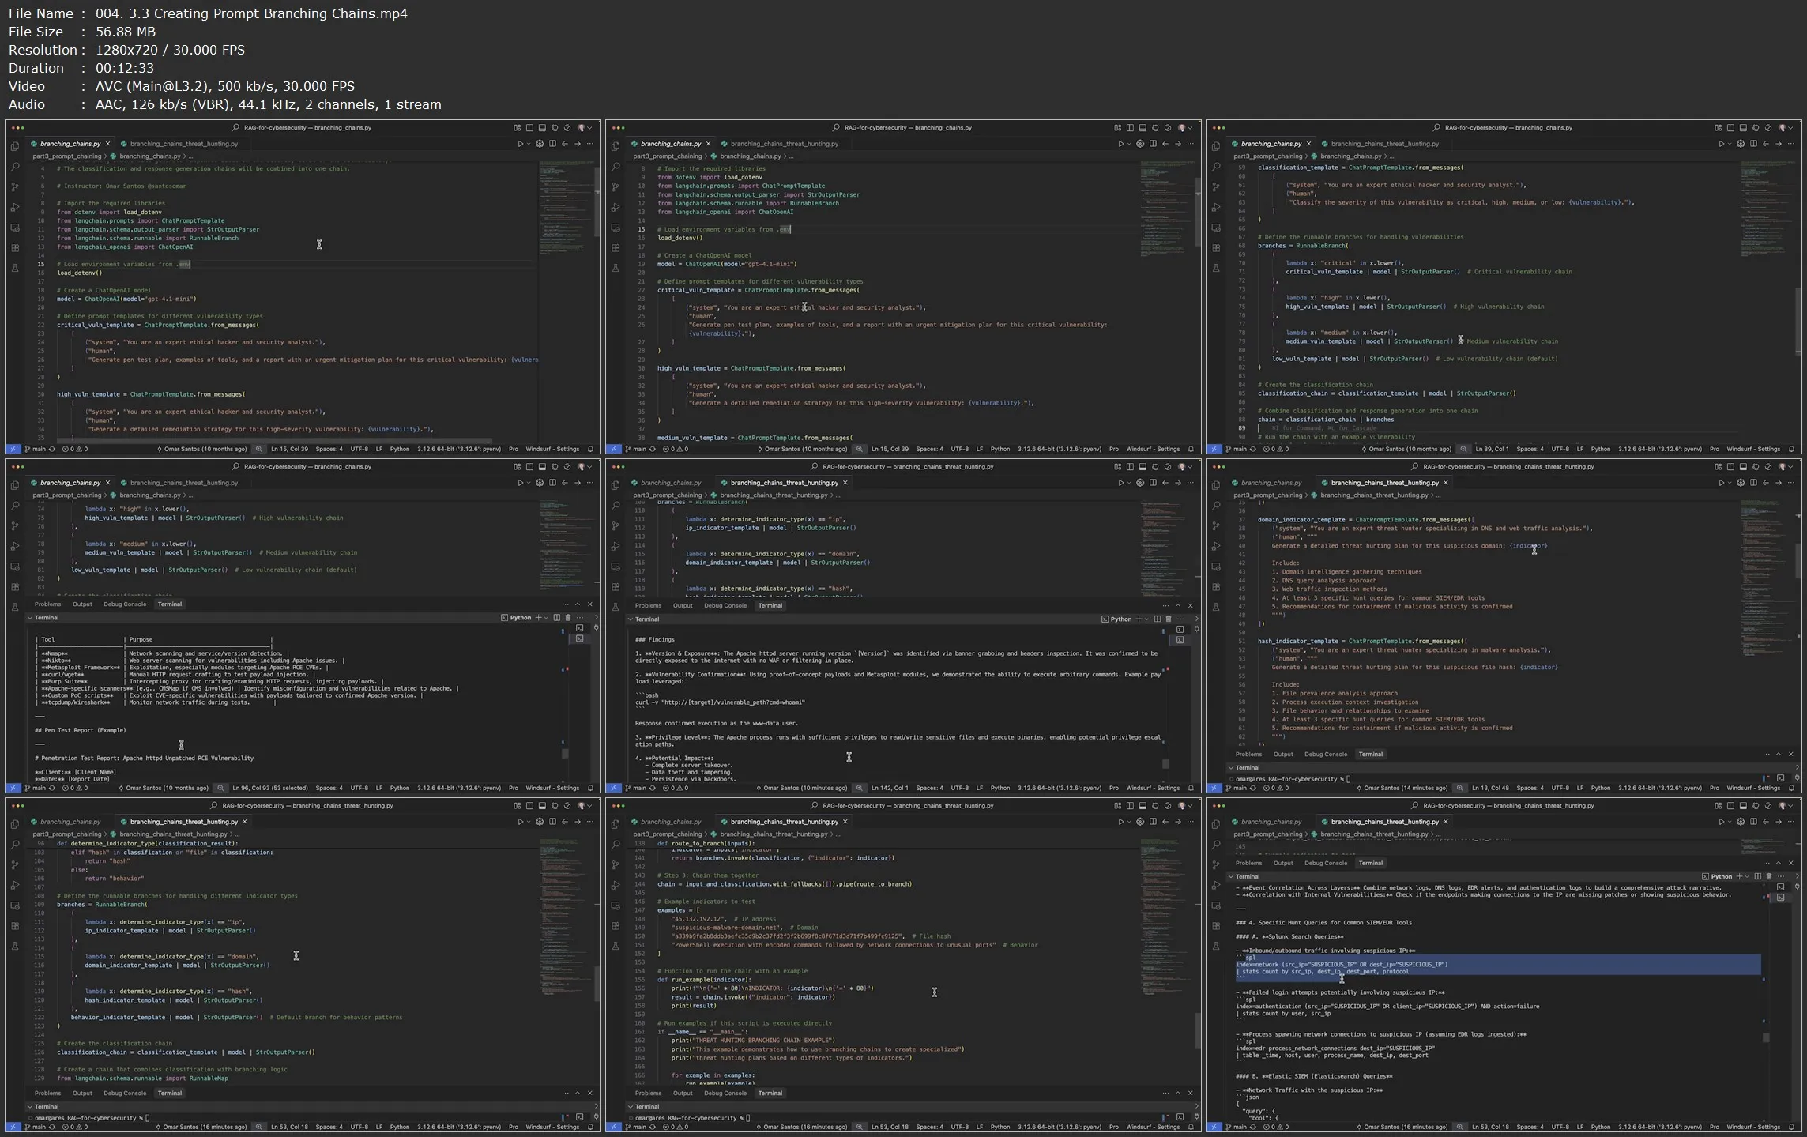Image resolution: width=1807 pixels, height=1137 pixels.
Task: Toggle panel icon in top-middle frame title bar
Action: (x=1143, y=128)
